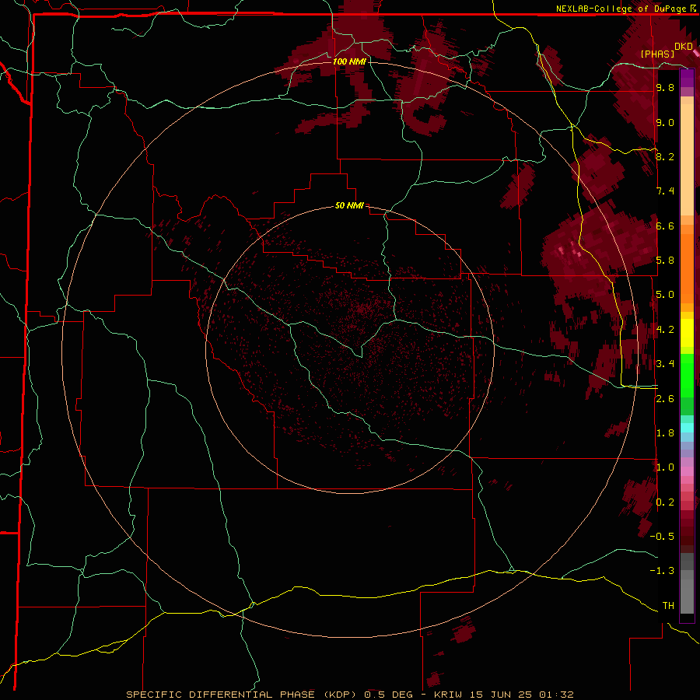This screenshot has width=700, height=700.
Task: Click the 5.8 value on the color scale
Action: click(x=665, y=261)
